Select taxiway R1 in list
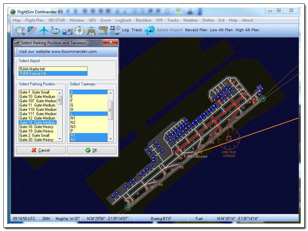The width and height of the screenshot is (308, 231). coord(89,136)
